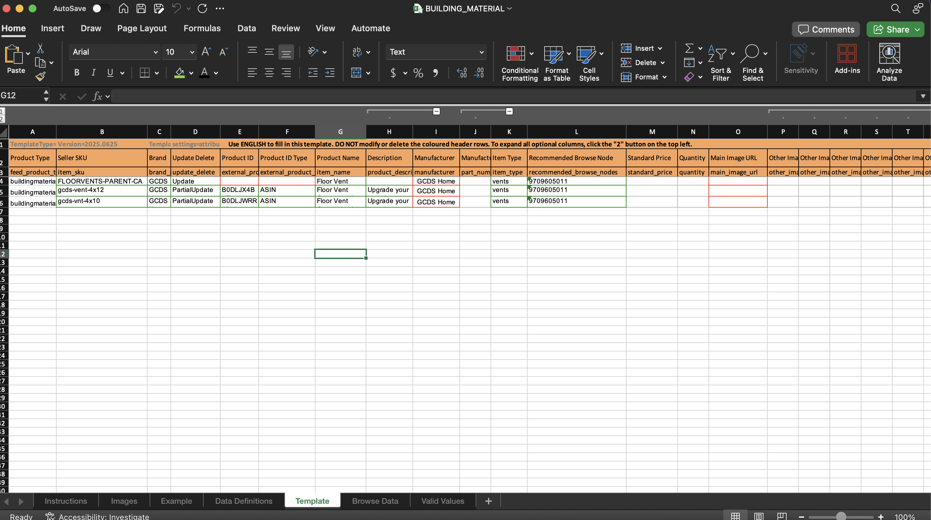Image resolution: width=931 pixels, height=520 pixels.
Task: Toggle Bold formatting
Action: pos(77,73)
